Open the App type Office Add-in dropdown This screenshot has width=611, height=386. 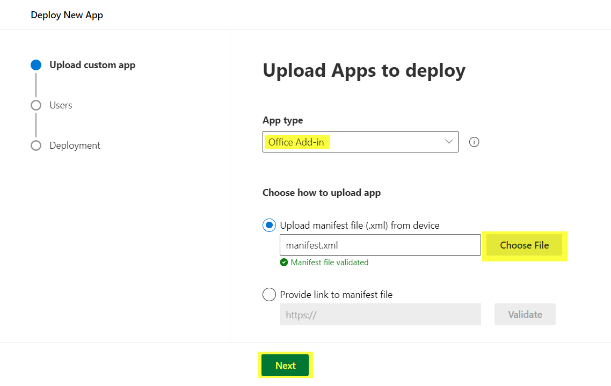360,142
